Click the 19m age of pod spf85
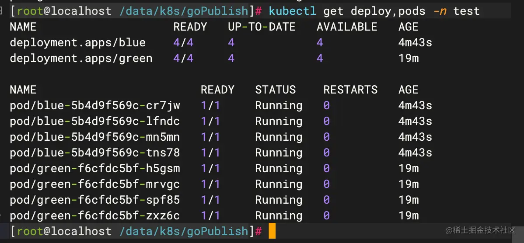 tap(409, 200)
